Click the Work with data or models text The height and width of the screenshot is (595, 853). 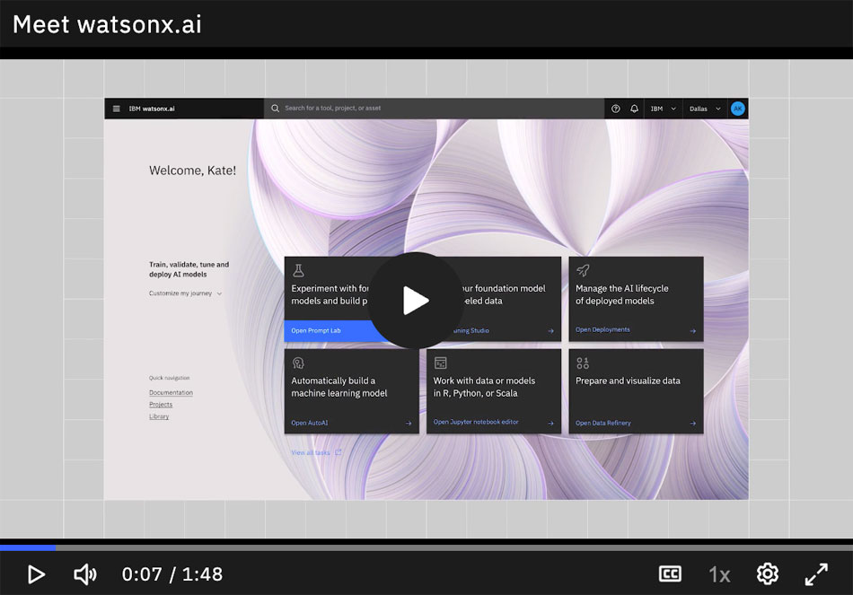coord(484,387)
